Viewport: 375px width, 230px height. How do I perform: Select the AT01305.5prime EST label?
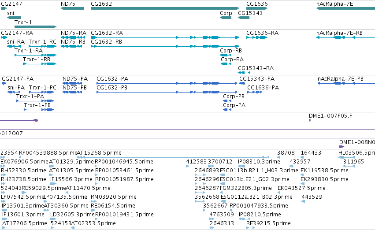pos(71,171)
